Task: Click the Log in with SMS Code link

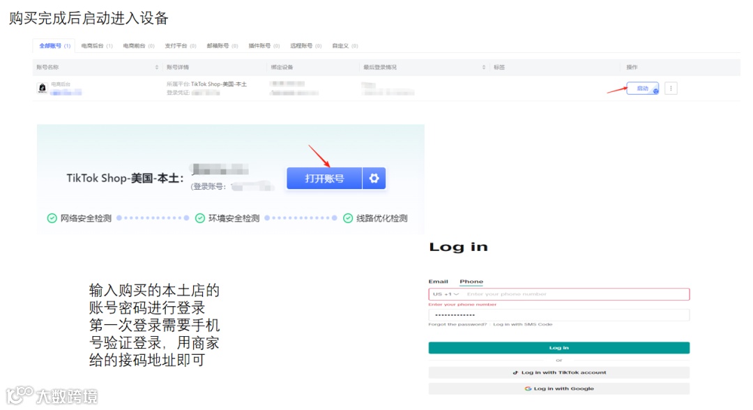Action: tap(522, 324)
